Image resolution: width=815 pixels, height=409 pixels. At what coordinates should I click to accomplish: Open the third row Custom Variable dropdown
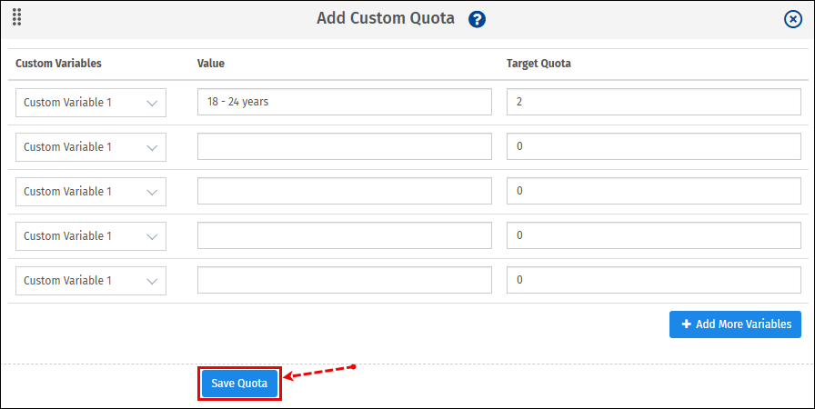[x=91, y=192]
